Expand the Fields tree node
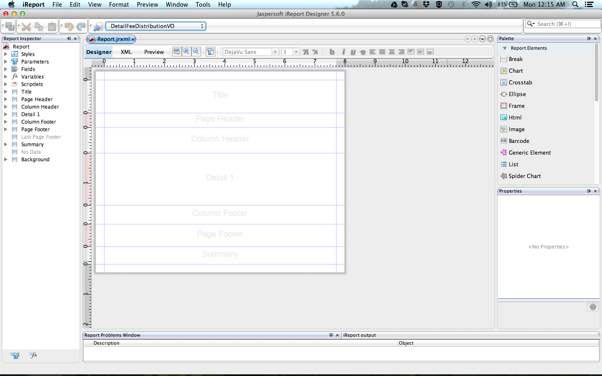Viewport: 602px width, 376px height. click(x=5, y=69)
